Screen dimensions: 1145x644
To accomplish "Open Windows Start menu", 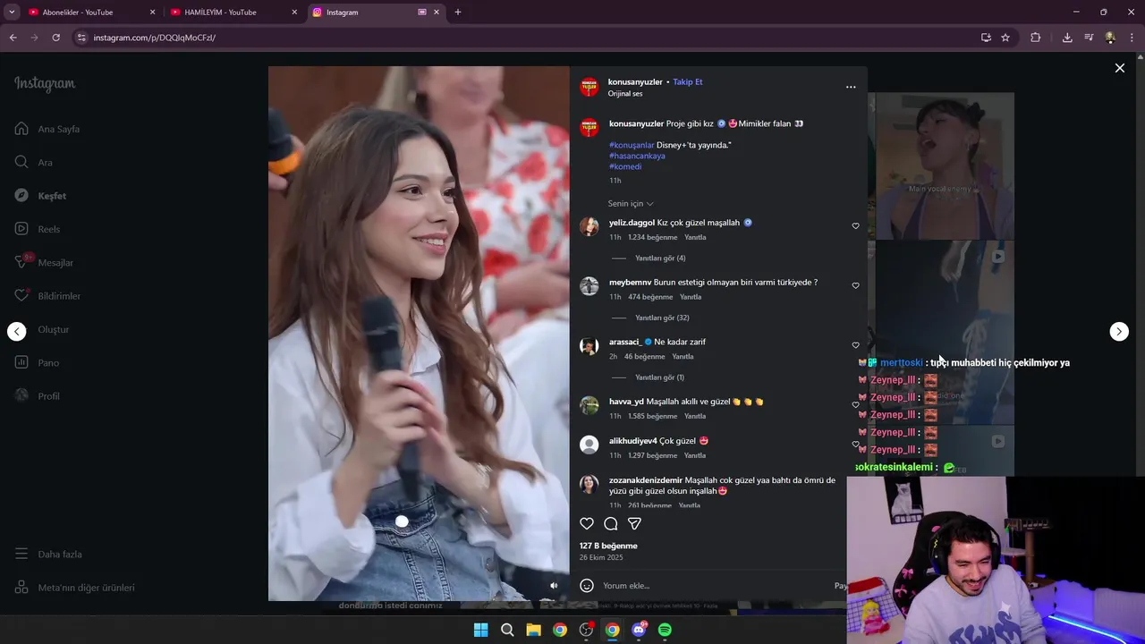I will click(x=480, y=630).
